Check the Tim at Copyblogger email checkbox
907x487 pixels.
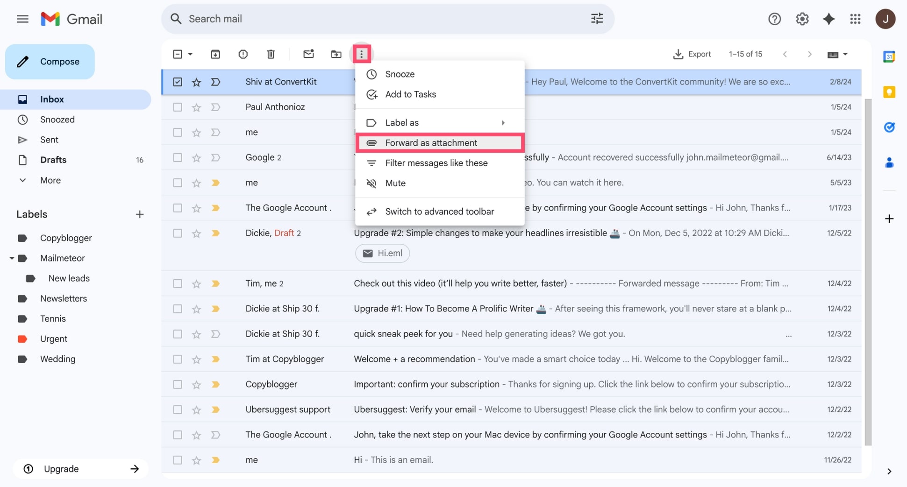(x=178, y=360)
